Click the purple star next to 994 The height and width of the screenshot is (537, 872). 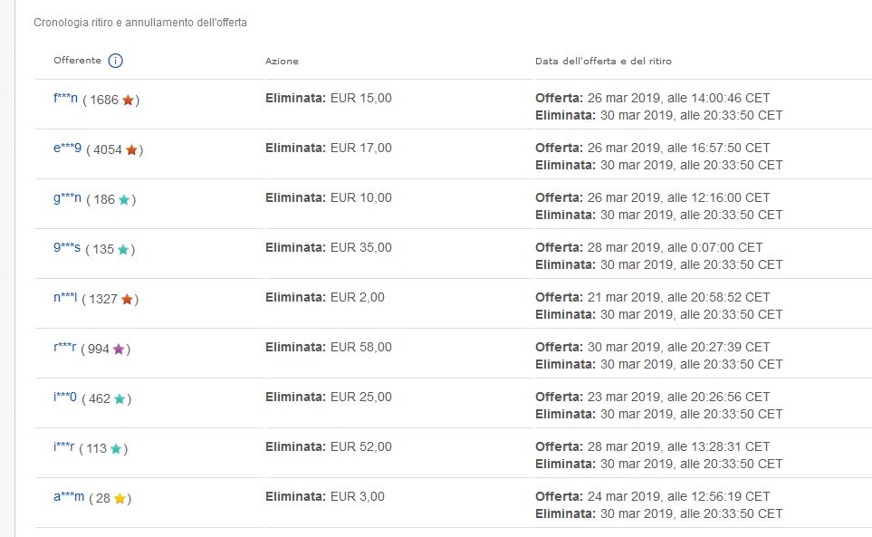[x=119, y=350]
